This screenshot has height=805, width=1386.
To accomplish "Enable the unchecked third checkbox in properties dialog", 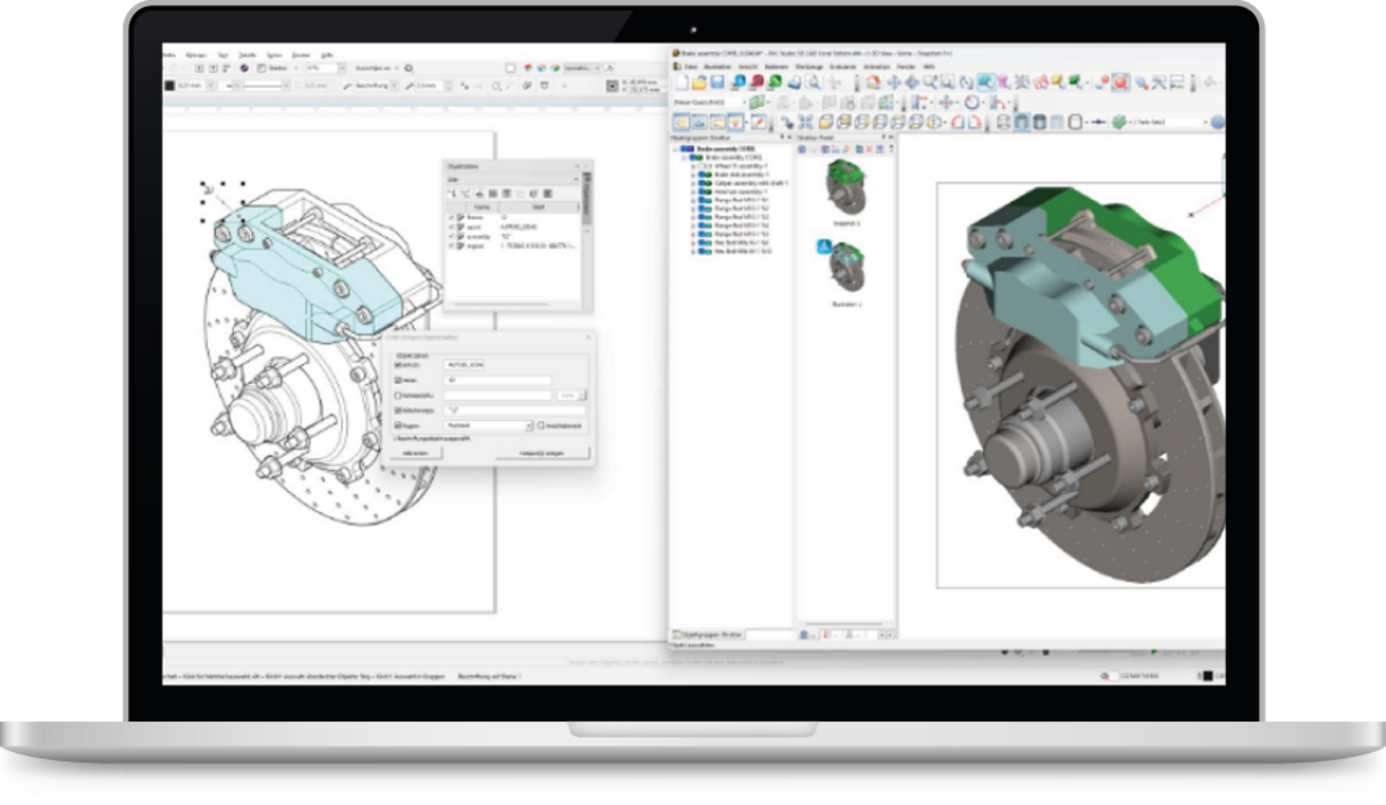I will click(x=398, y=396).
